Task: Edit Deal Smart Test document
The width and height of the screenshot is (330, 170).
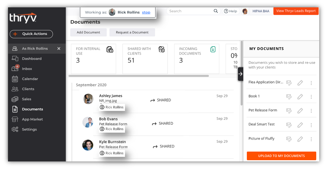Action: click(x=300, y=125)
